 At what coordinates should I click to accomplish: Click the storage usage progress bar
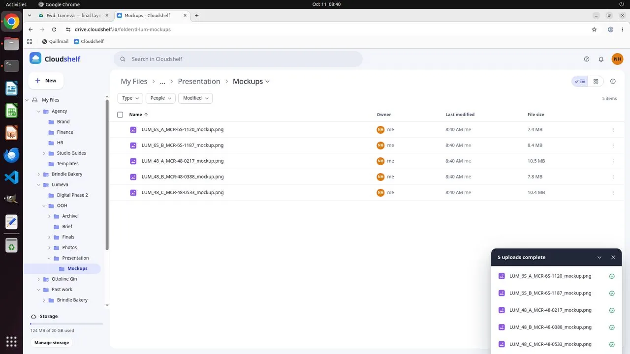click(66, 324)
